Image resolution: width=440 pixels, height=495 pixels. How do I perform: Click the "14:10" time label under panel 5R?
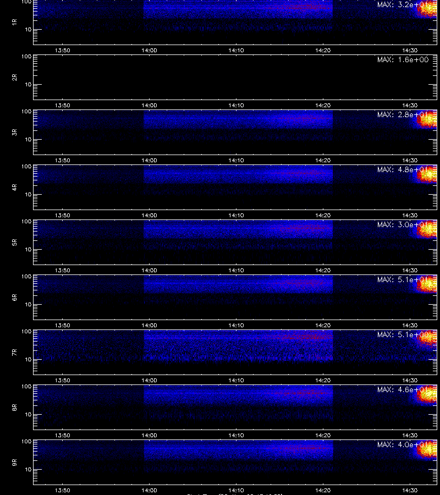pos(236,270)
